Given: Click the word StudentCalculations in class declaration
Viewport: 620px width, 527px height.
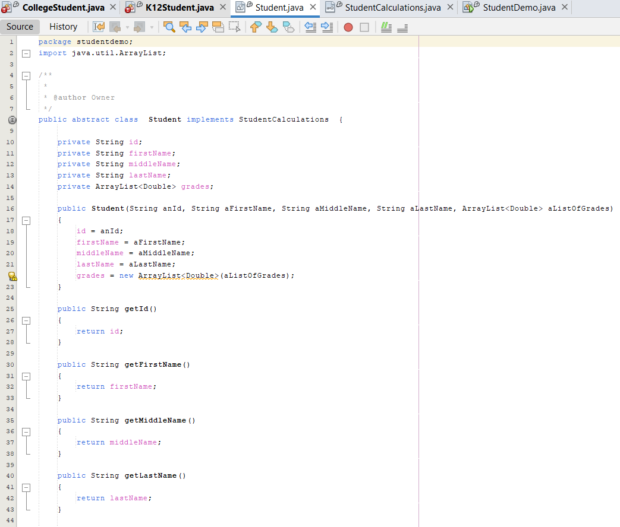Looking at the screenshot, I should click(x=284, y=119).
